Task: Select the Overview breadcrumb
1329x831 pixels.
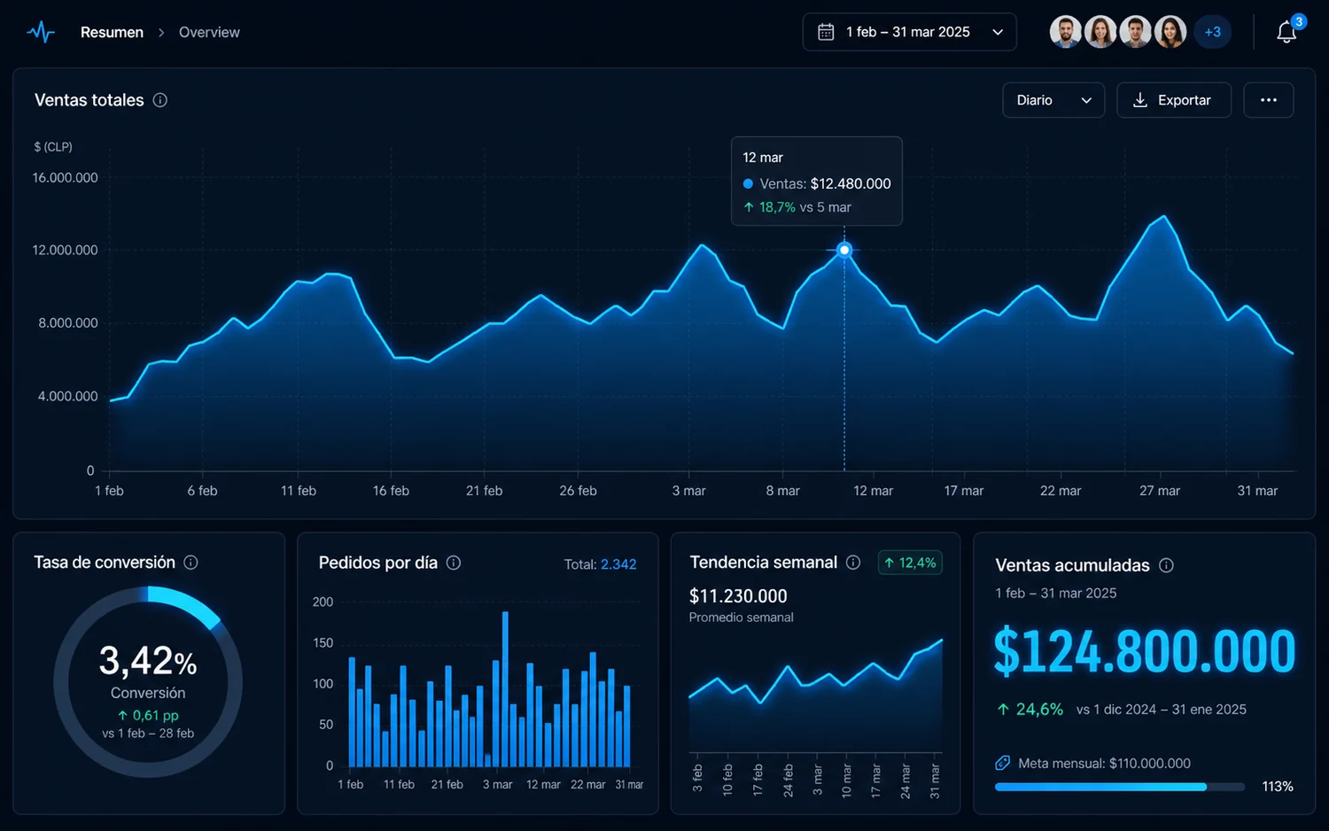Action: click(209, 33)
